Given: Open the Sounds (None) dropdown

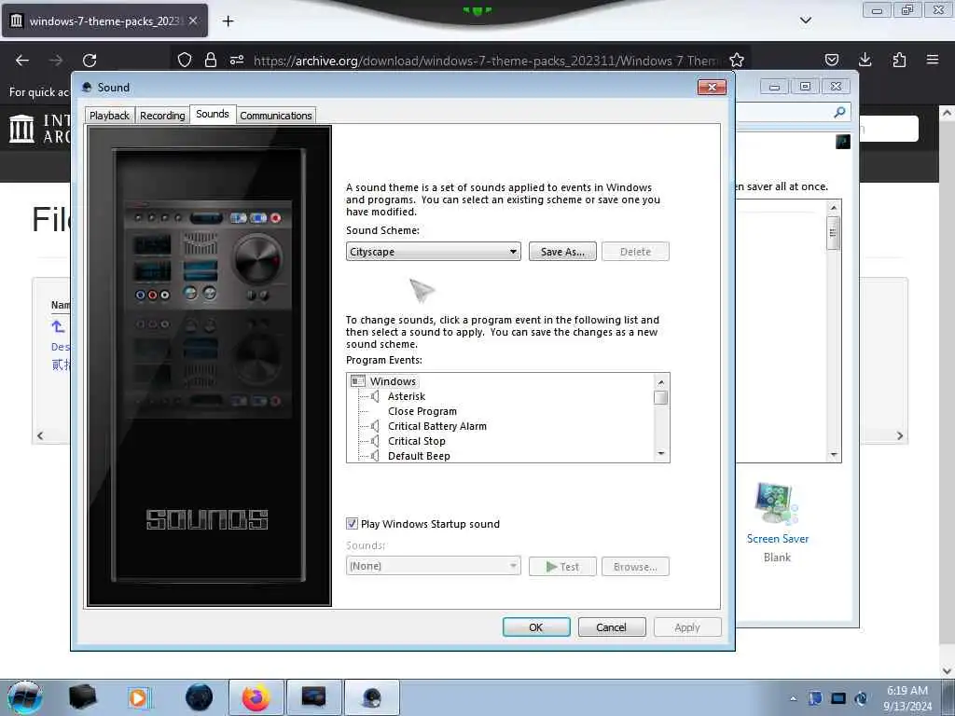Looking at the screenshot, I should (433, 566).
